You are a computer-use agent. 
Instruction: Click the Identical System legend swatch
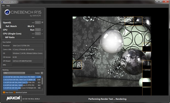point(14,93)
